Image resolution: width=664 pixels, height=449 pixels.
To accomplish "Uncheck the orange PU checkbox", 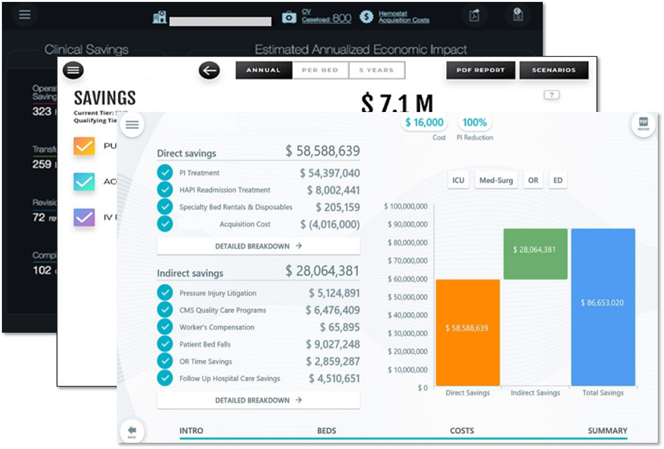I will (x=84, y=146).
